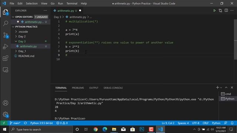The image size is (237, 133).
Task: Click the main branch indicator
Action: [15, 123]
